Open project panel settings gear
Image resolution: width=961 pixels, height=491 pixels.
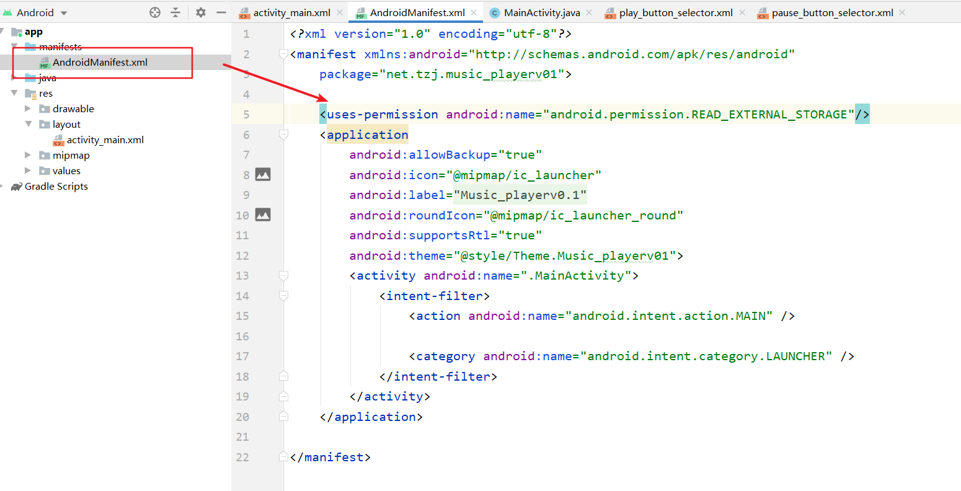pos(201,12)
